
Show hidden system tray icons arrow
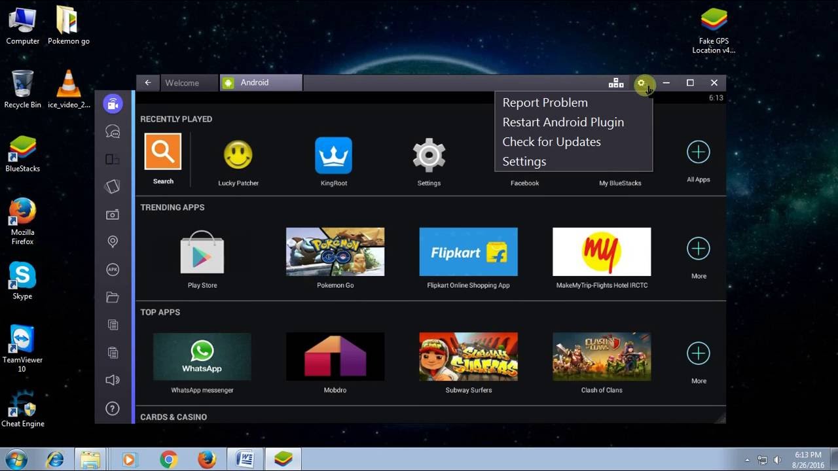click(x=747, y=460)
